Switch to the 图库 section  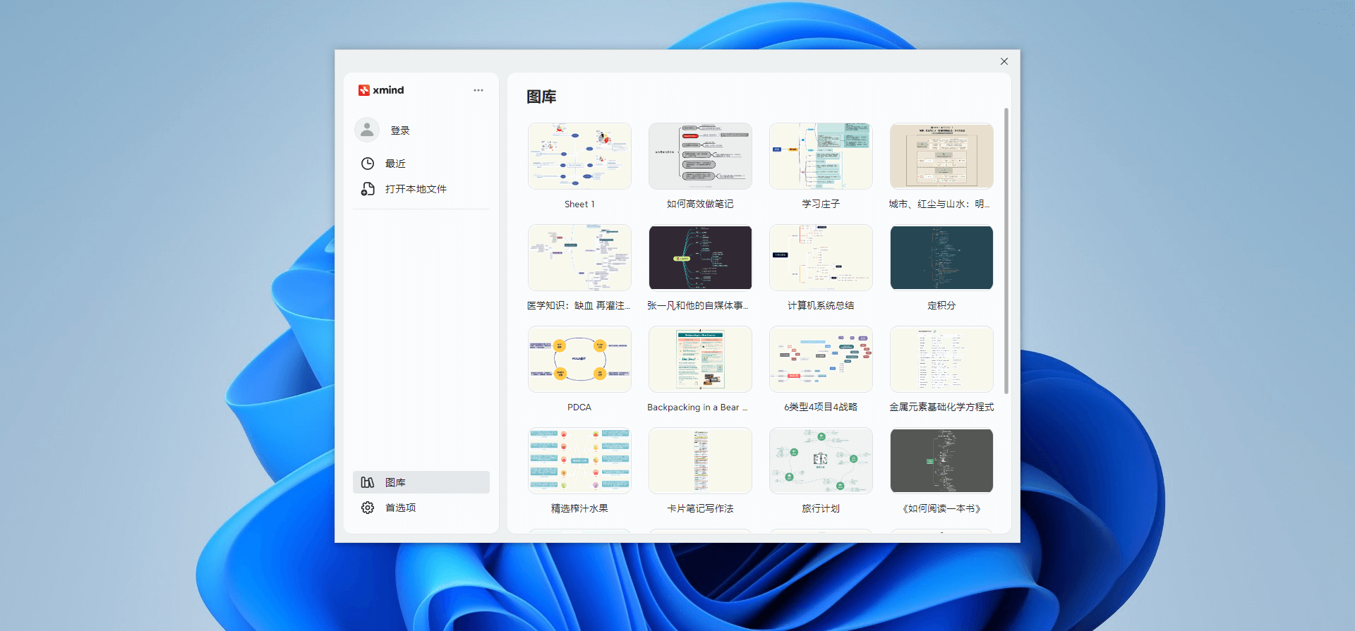(421, 482)
